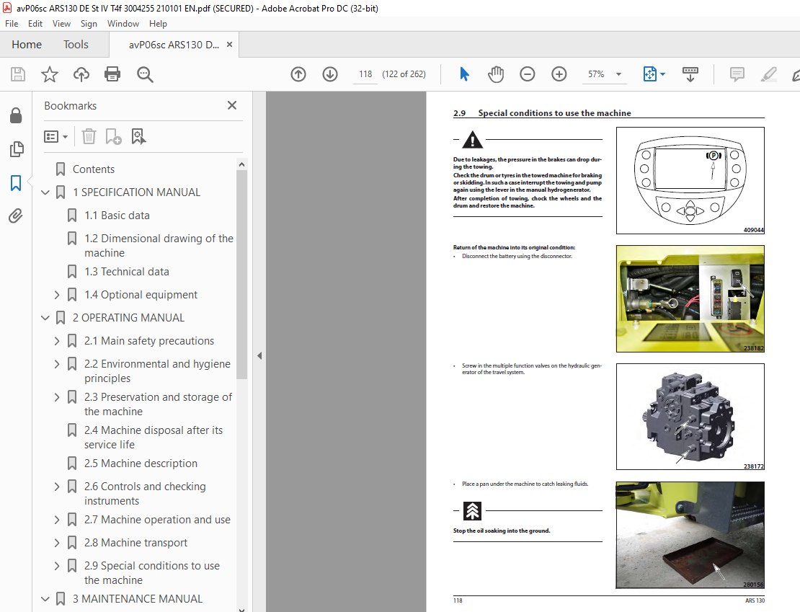This screenshot has width=800, height=612.
Task: Collapse 3 MAINTENANCE MANUAL bookmark
Action: pos(45,599)
